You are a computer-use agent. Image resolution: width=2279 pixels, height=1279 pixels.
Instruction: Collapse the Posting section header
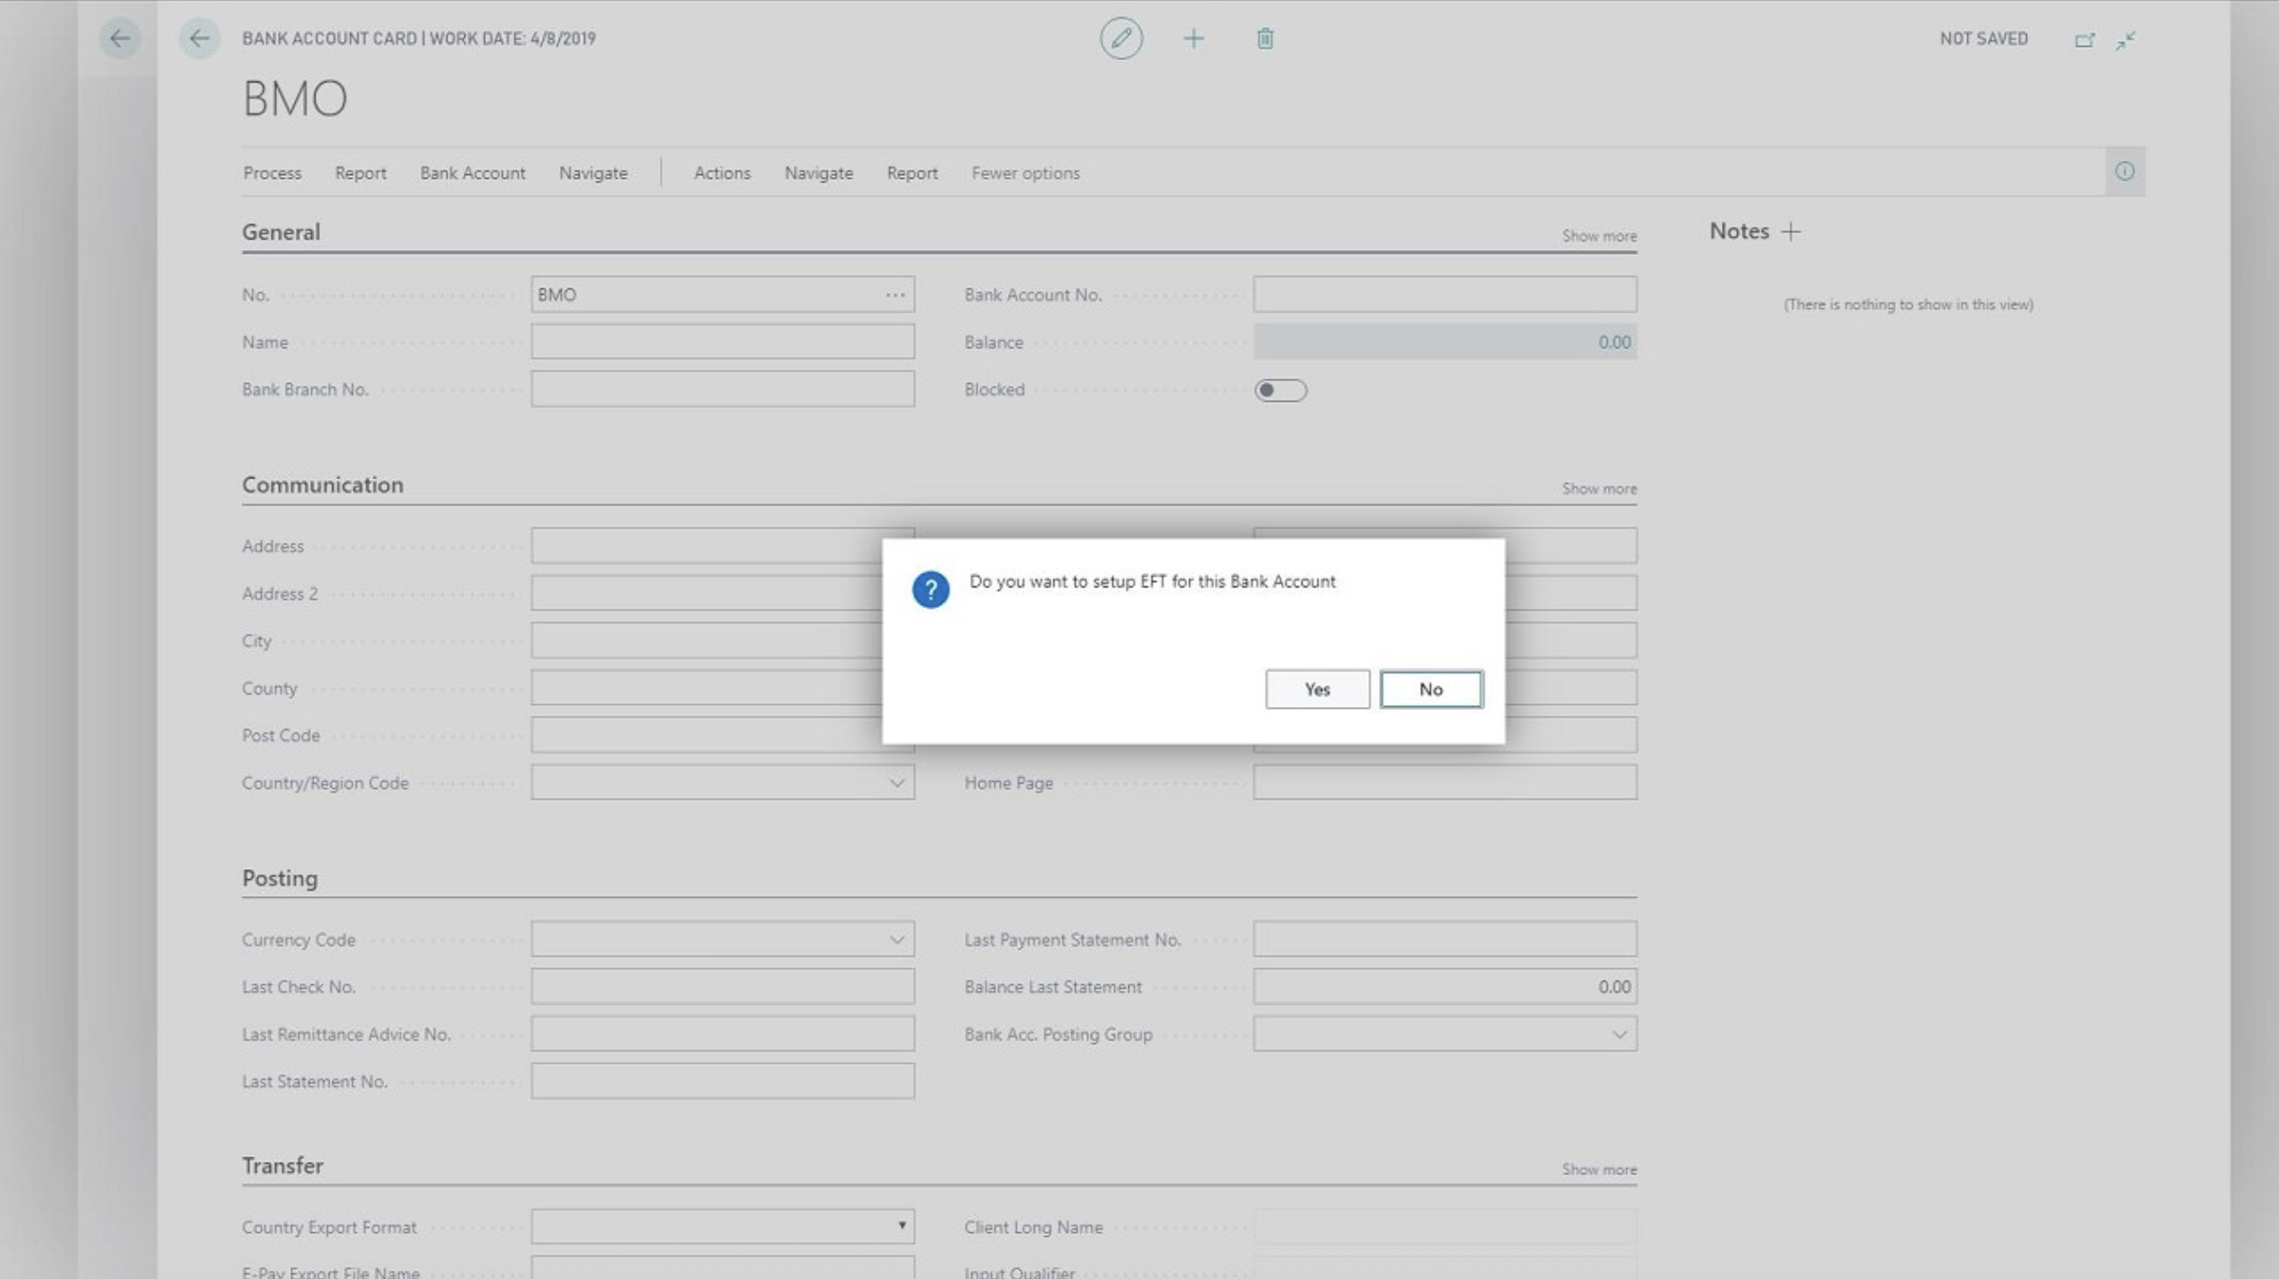280,878
